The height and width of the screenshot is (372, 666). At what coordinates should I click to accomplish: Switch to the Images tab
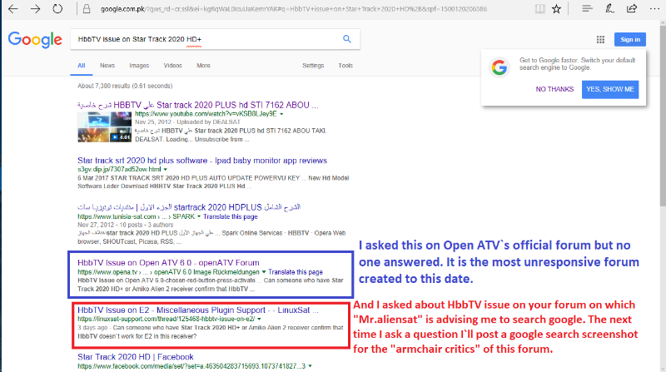tap(139, 66)
